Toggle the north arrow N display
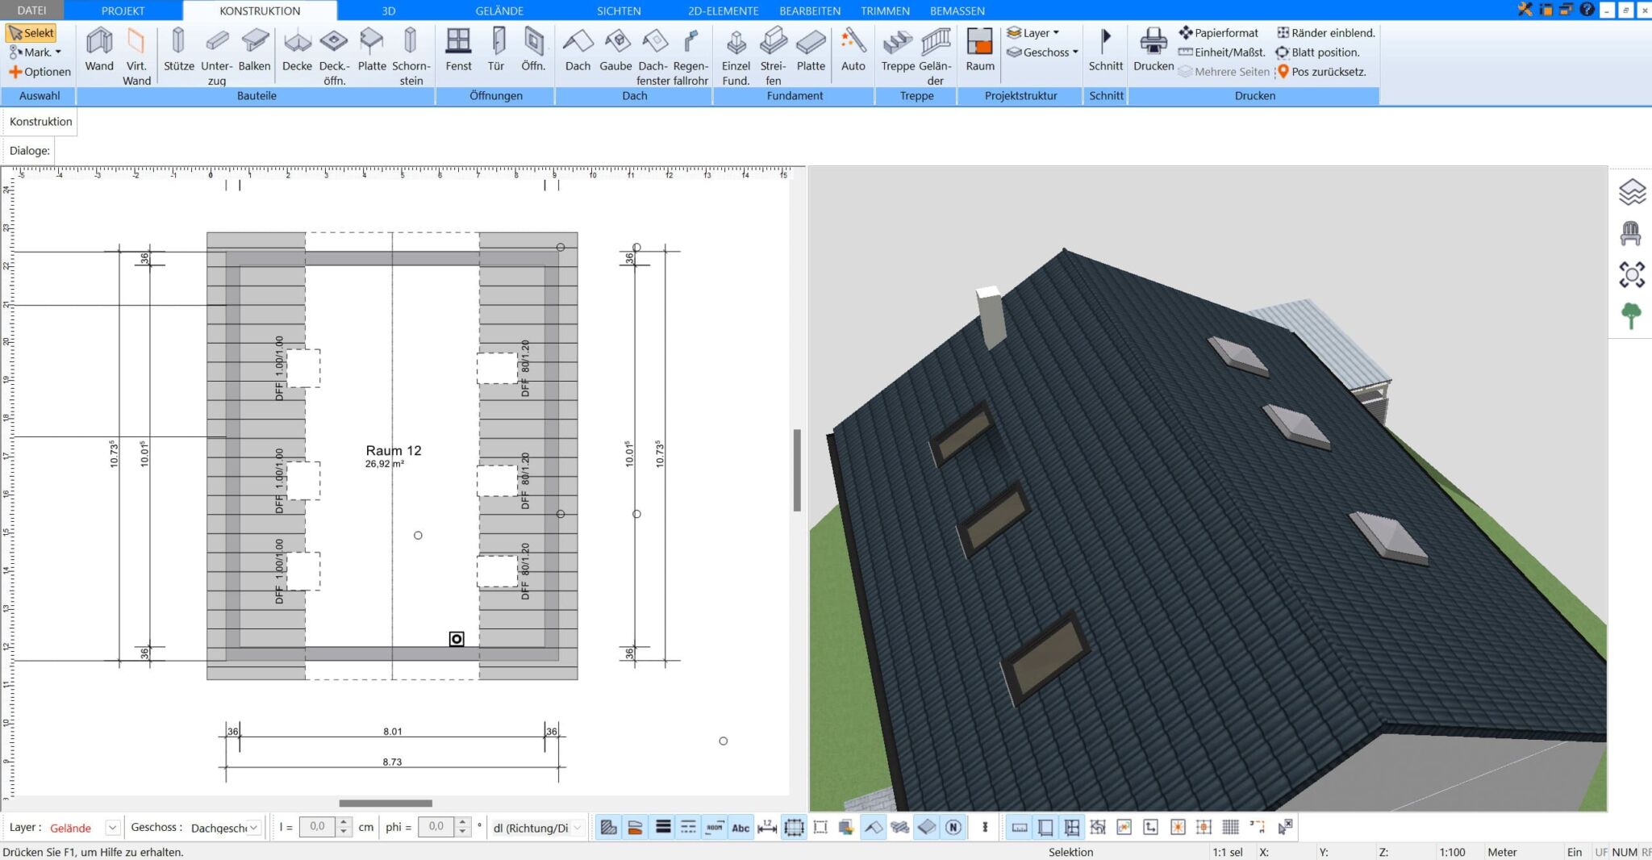1652x860 pixels. tap(953, 827)
